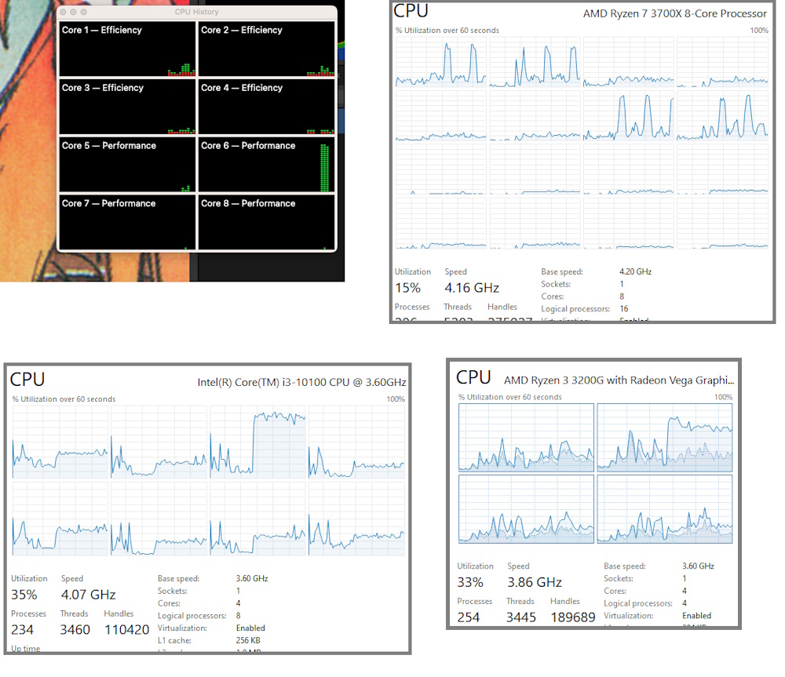
Task: Click the 35% utilization value
Action: click(x=25, y=595)
